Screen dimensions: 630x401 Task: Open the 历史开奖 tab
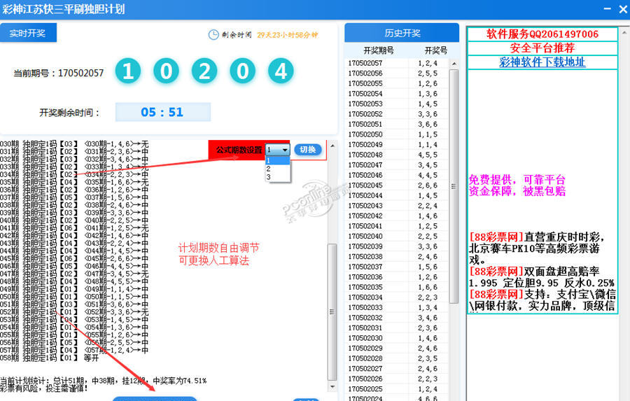pyautogui.click(x=402, y=33)
